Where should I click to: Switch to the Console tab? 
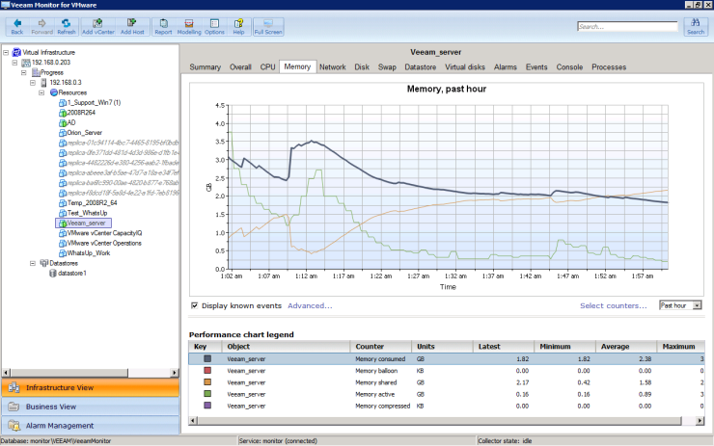pyautogui.click(x=569, y=66)
